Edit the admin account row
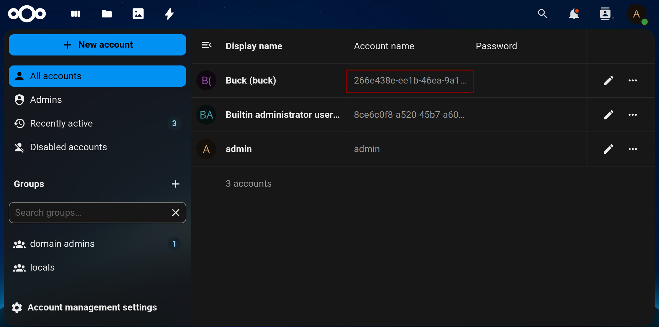 click(608, 149)
